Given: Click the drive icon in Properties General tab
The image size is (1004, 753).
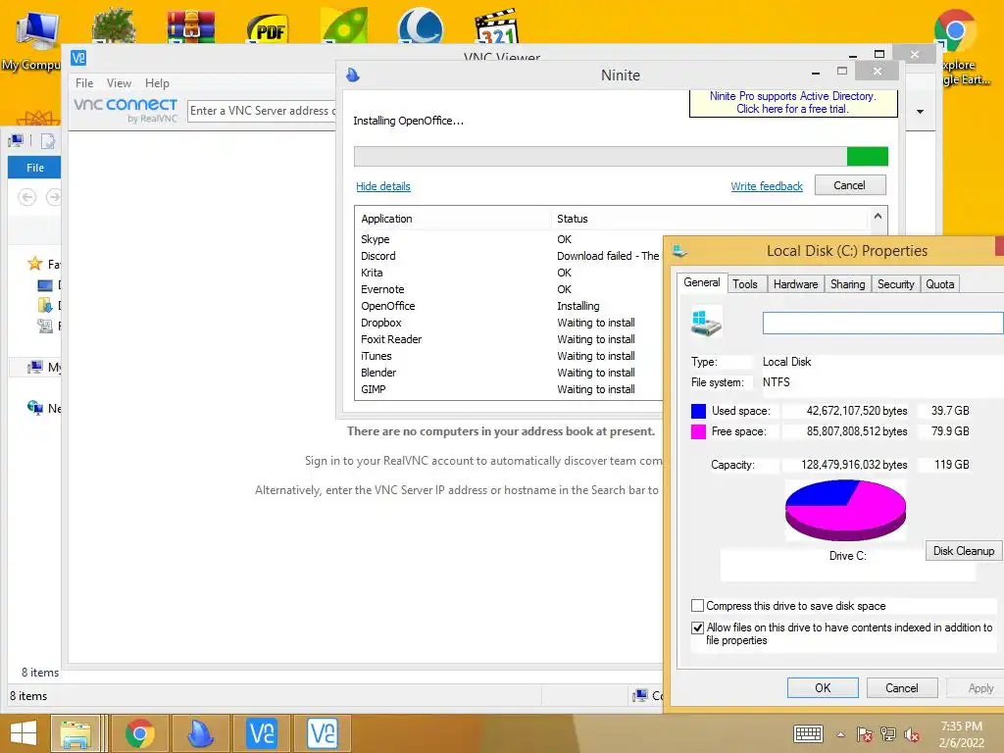Looking at the screenshot, I should tap(706, 322).
